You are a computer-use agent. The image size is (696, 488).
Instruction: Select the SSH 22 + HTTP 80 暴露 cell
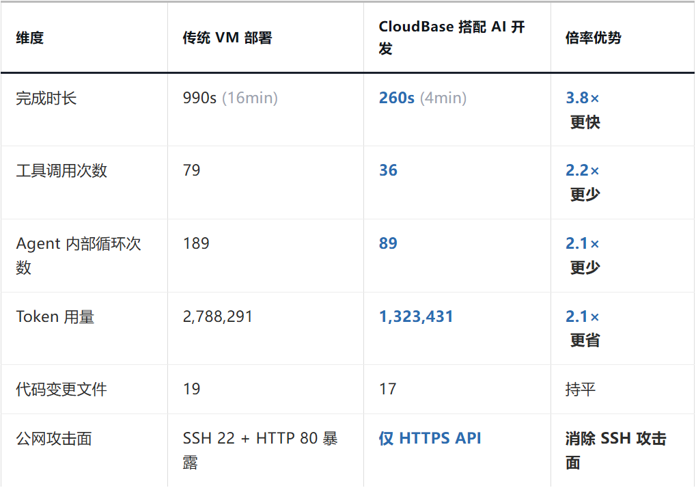coord(260,450)
